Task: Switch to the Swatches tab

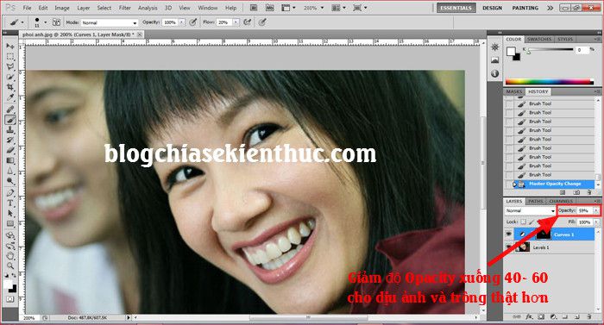Action: (x=539, y=39)
